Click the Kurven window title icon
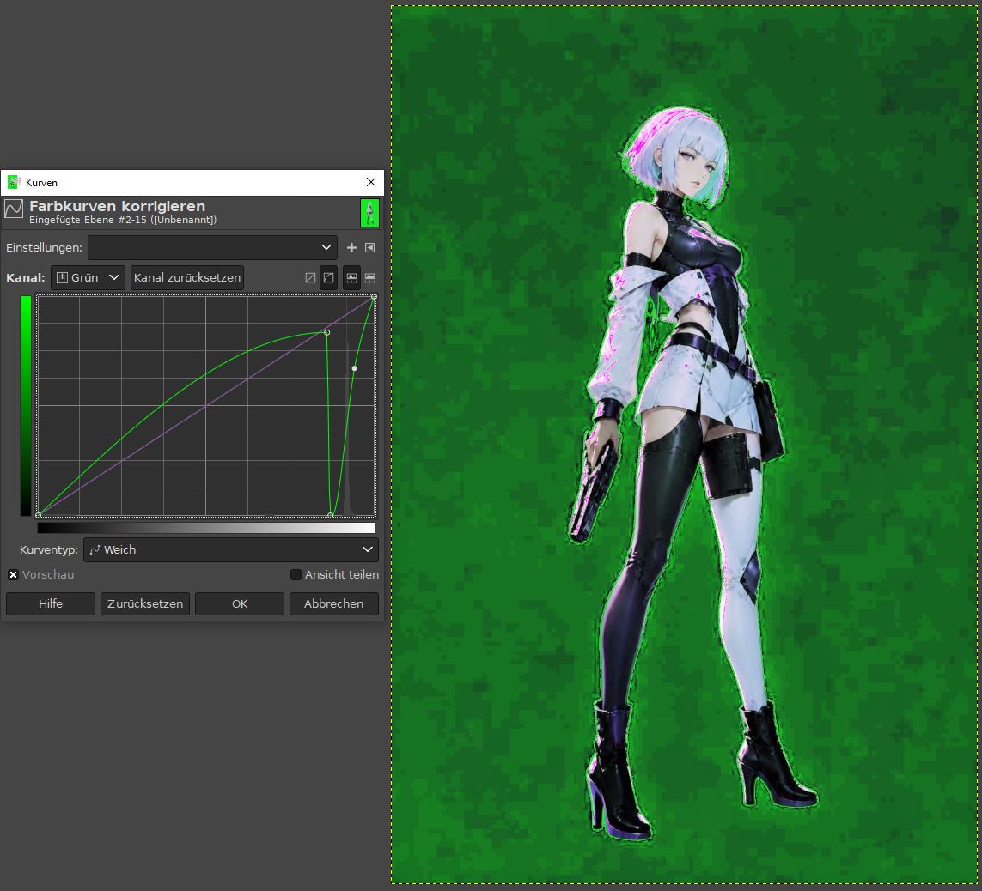 (x=14, y=182)
